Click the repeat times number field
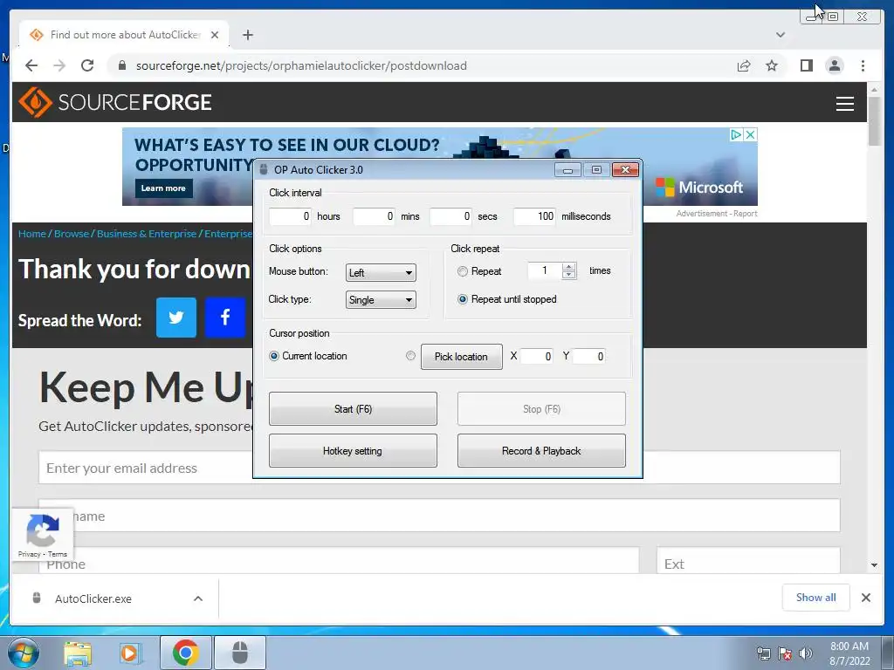The height and width of the screenshot is (670, 894). tap(545, 270)
